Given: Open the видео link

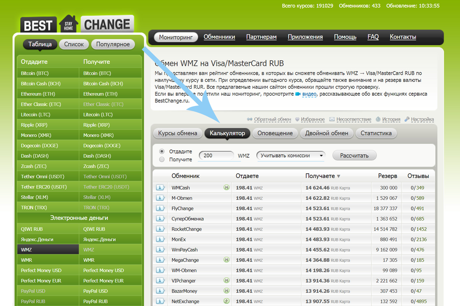Looking at the screenshot, I should pyautogui.click(x=309, y=94).
